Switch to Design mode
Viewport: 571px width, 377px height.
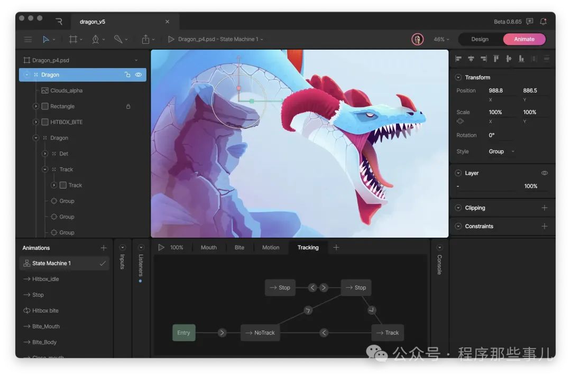[x=480, y=39]
